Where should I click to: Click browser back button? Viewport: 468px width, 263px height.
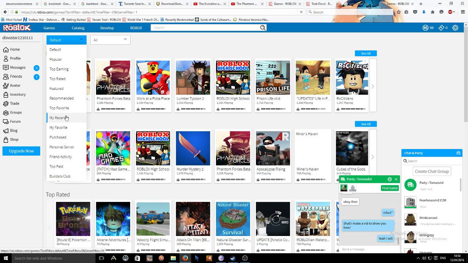click(5, 12)
